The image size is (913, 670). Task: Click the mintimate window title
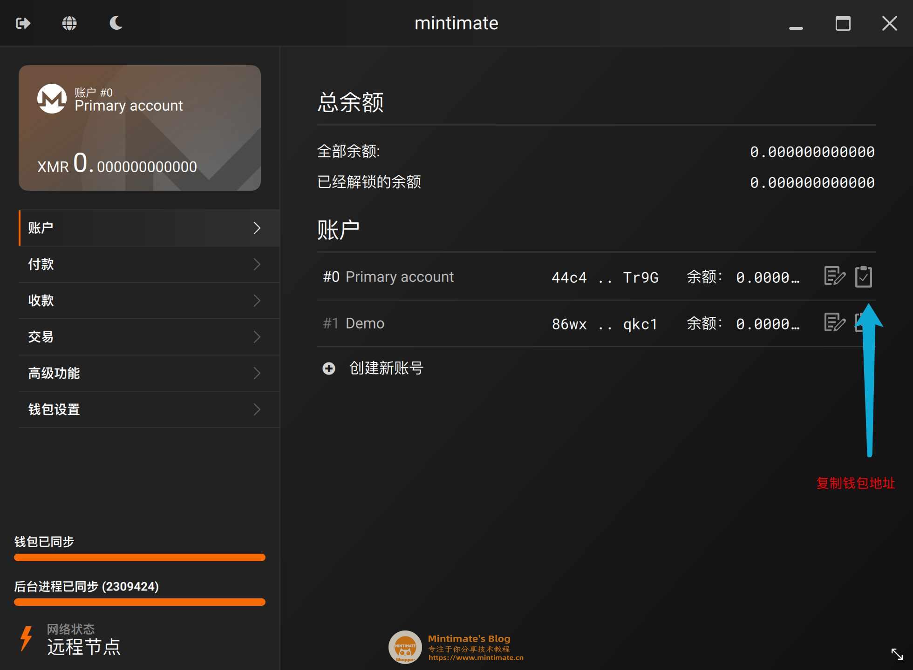pos(456,23)
